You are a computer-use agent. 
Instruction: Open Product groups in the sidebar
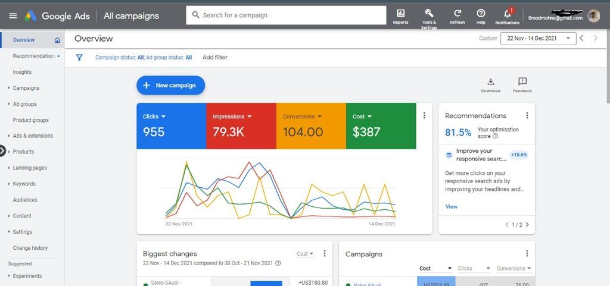tap(31, 120)
